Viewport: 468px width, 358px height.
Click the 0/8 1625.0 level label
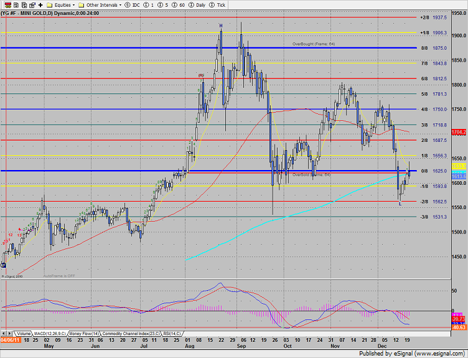(434, 171)
